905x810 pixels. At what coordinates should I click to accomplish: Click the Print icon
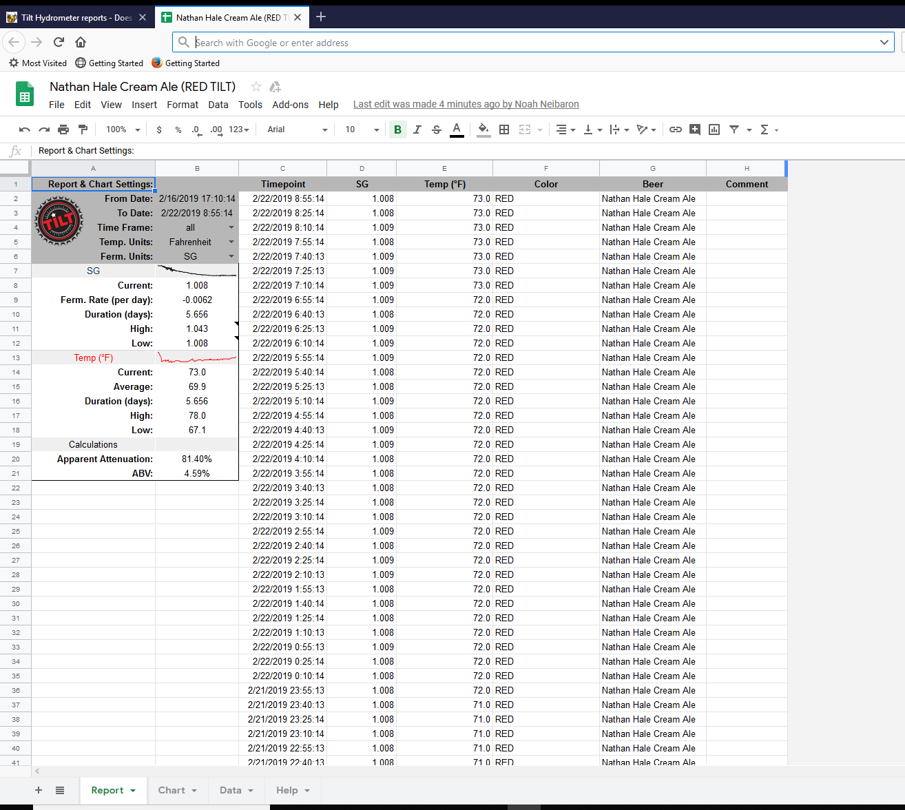[63, 129]
